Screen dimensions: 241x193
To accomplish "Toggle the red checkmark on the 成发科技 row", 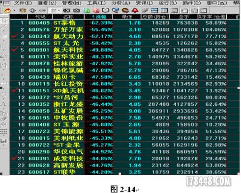I will [15, 158].
